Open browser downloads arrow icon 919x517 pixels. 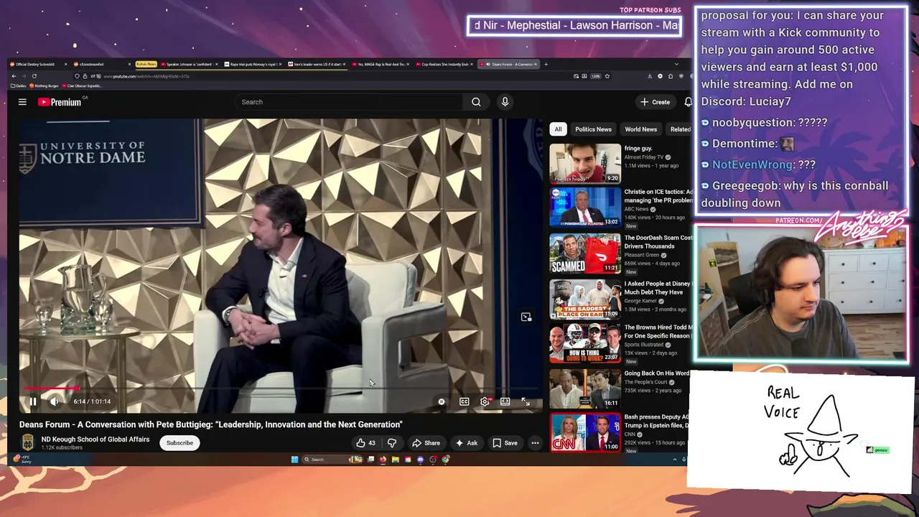pos(650,76)
